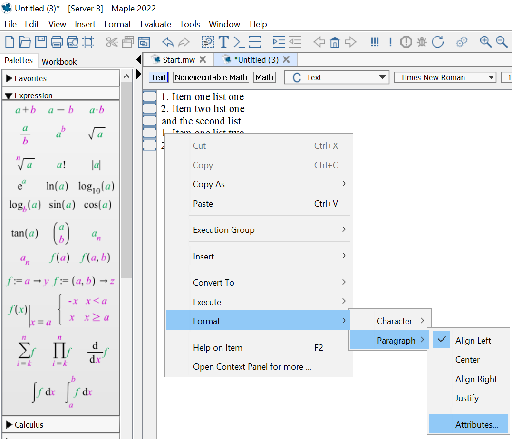This screenshot has height=439, width=512.
Task: Execute entire worksheet with triple exclamation
Action: (375, 42)
